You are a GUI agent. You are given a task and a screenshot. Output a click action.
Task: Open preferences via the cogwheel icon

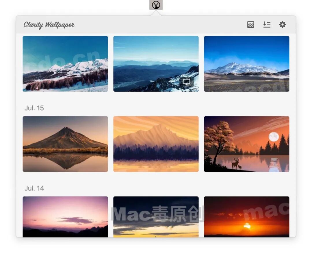(x=282, y=25)
